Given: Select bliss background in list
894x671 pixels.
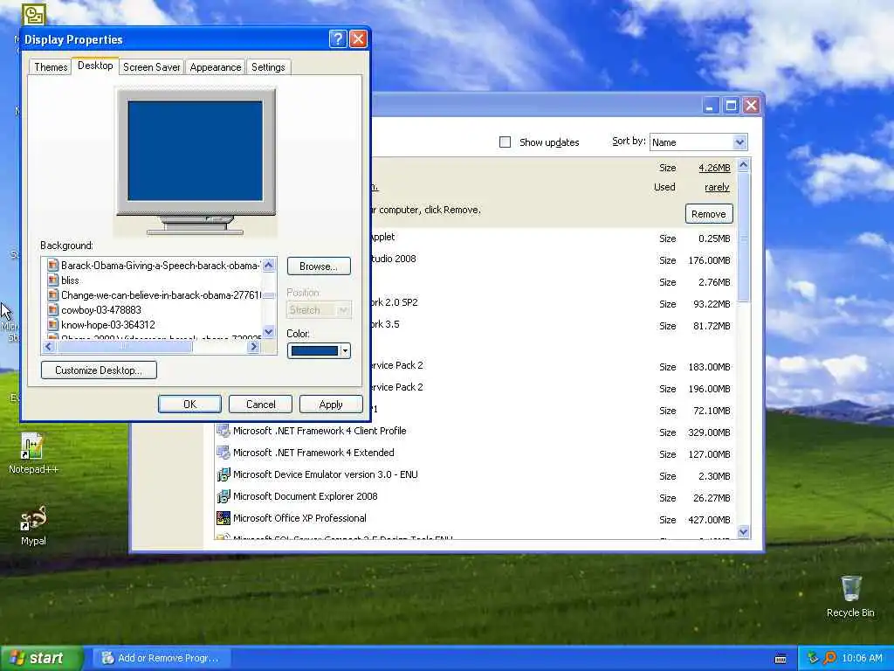Looking at the screenshot, I should point(70,280).
